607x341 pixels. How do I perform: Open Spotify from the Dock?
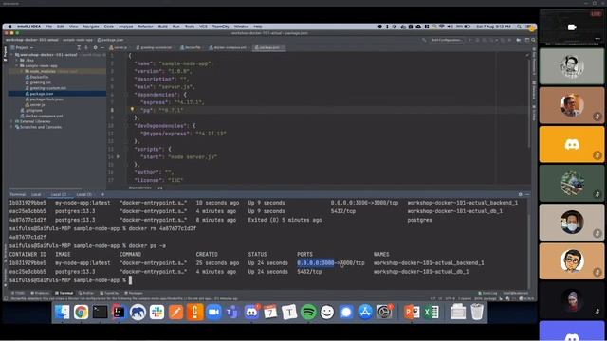[x=308, y=312]
